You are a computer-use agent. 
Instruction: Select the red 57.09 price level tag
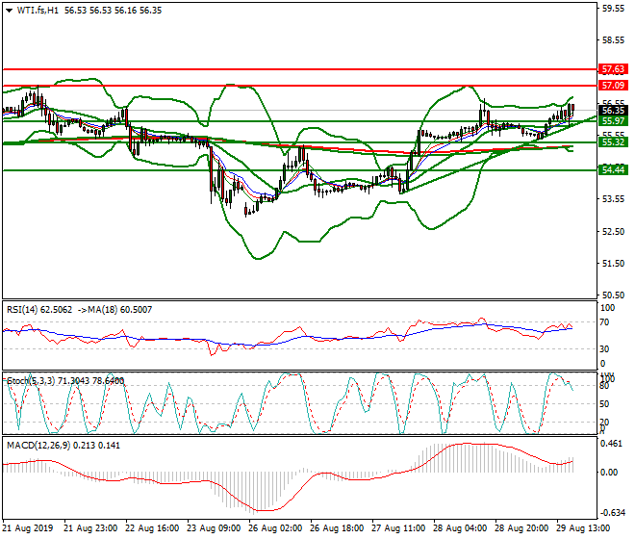[613, 86]
